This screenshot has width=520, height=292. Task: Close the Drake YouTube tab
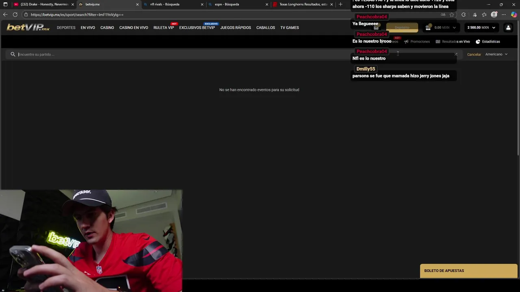pyautogui.click(x=73, y=4)
